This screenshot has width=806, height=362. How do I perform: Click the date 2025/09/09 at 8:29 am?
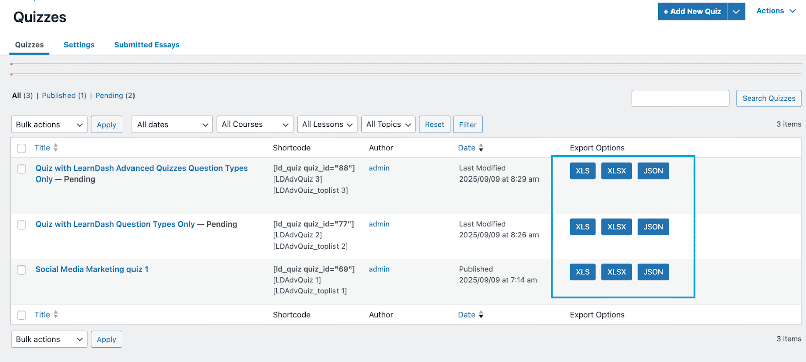tap(499, 179)
